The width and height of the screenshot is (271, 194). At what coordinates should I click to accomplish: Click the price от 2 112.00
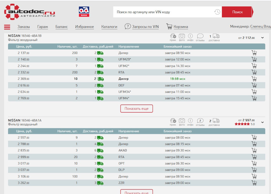point(246,38)
